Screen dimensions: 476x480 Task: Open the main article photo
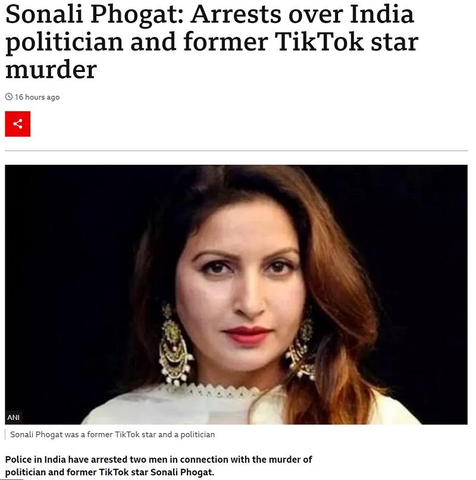click(x=236, y=294)
